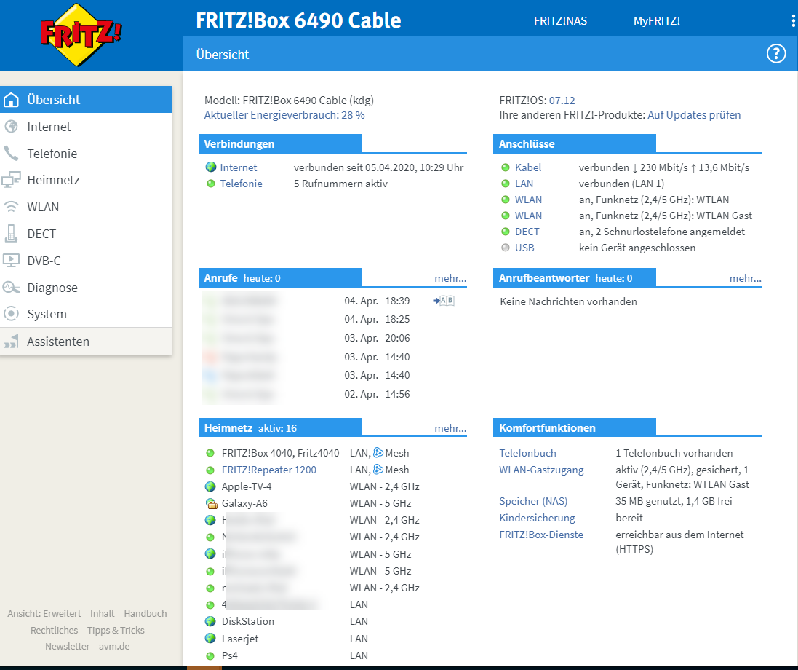Screen dimensions: 798x670
Task: Open the Assistenten menu in the sidebar
Action: point(86,342)
